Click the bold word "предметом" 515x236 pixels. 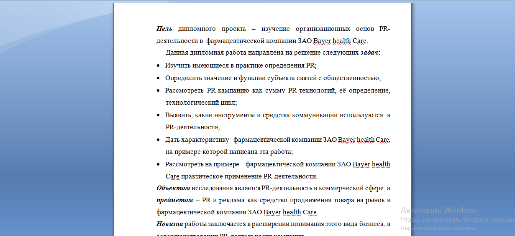(174, 200)
